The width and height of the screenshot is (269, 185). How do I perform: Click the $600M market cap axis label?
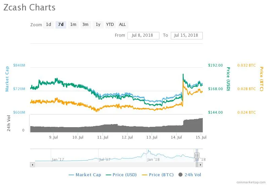pos(19,112)
